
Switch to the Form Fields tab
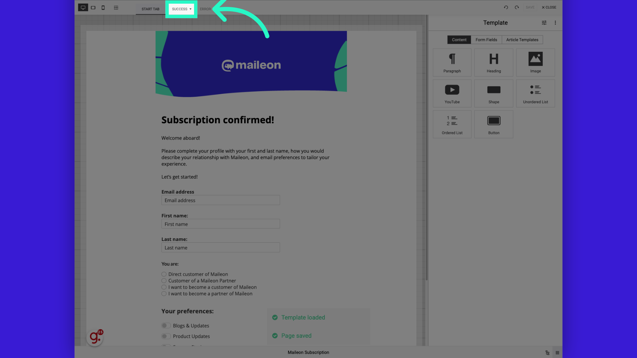click(486, 40)
